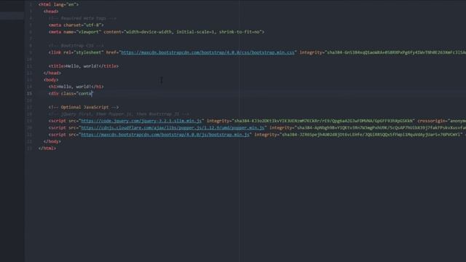The image size is (466, 262).
Task: Click the closing body tag
Action: point(52,141)
